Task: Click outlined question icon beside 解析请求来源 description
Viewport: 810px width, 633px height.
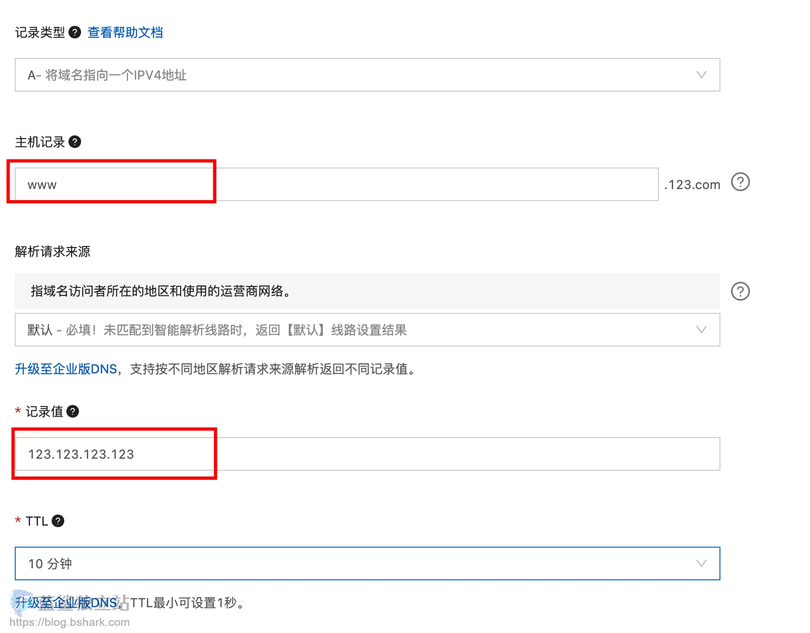Action: 740,291
